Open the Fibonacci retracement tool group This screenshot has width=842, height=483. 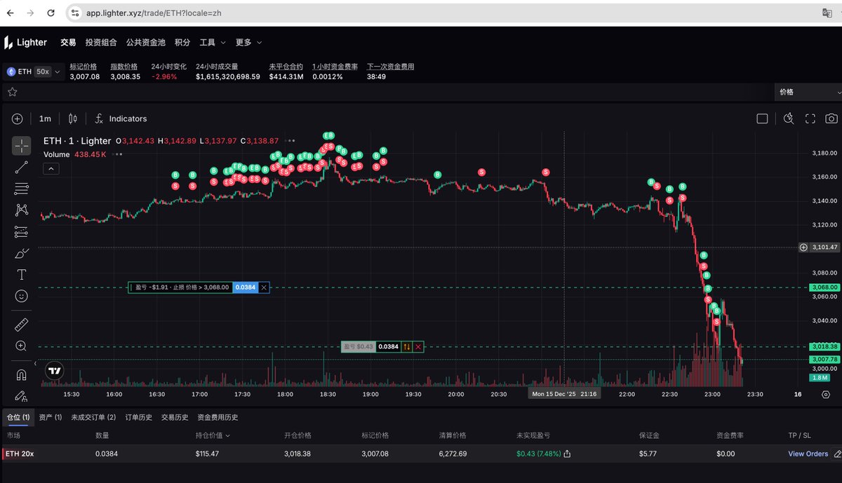(22, 189)
